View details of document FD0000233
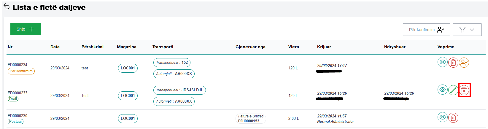The image size is (488, 129). tap(442, 90)
